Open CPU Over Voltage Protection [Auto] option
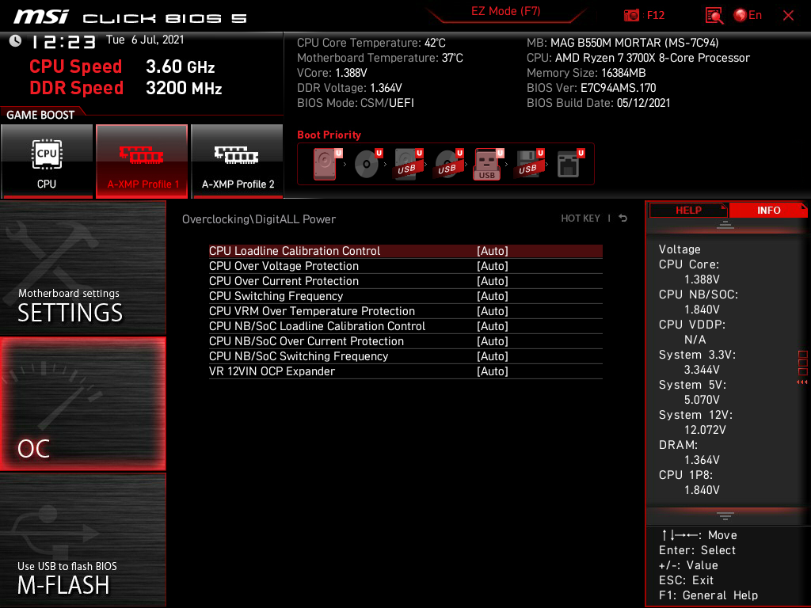 [405, 266]
